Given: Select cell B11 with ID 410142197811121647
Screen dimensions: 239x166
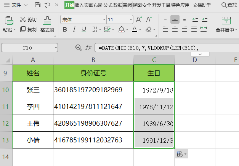Looking at the screenshot, I should tap(93, 107).
